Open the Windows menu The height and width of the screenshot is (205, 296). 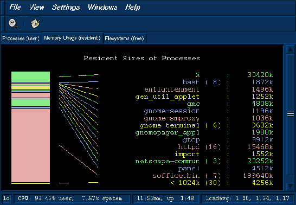point(102,8)
